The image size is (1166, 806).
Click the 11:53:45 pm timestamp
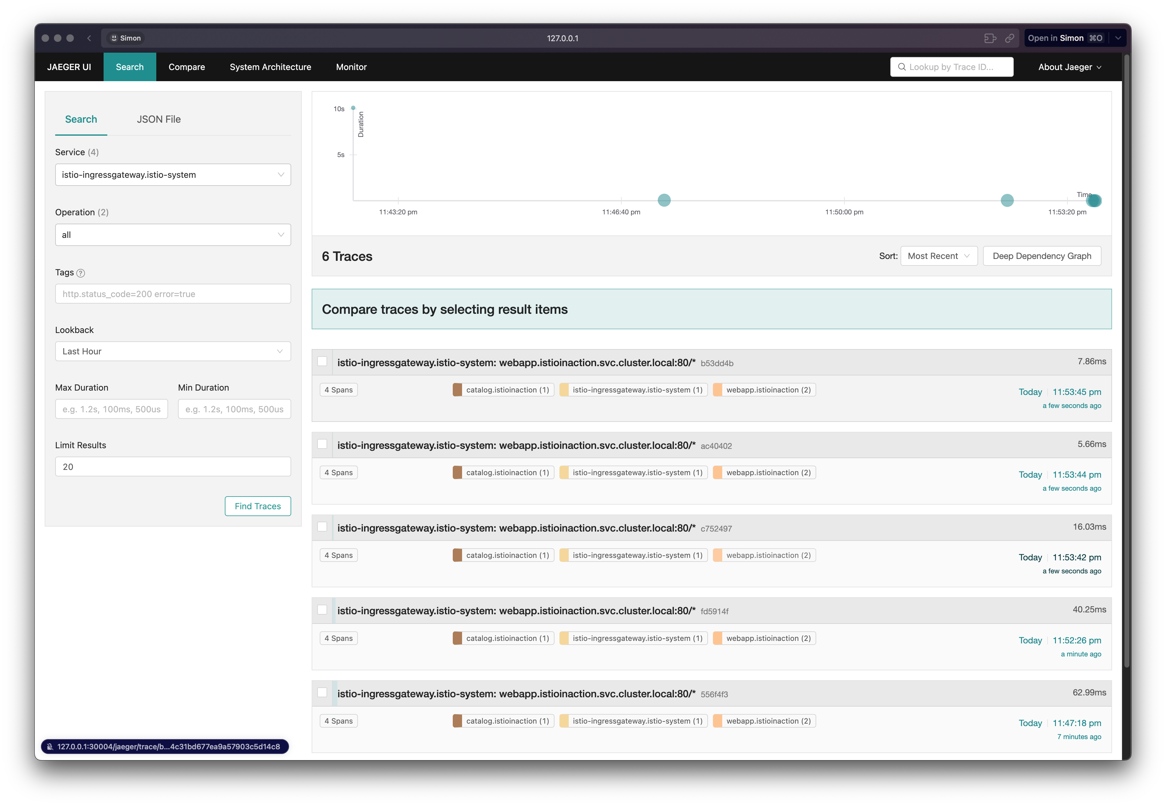(1077, 392)
